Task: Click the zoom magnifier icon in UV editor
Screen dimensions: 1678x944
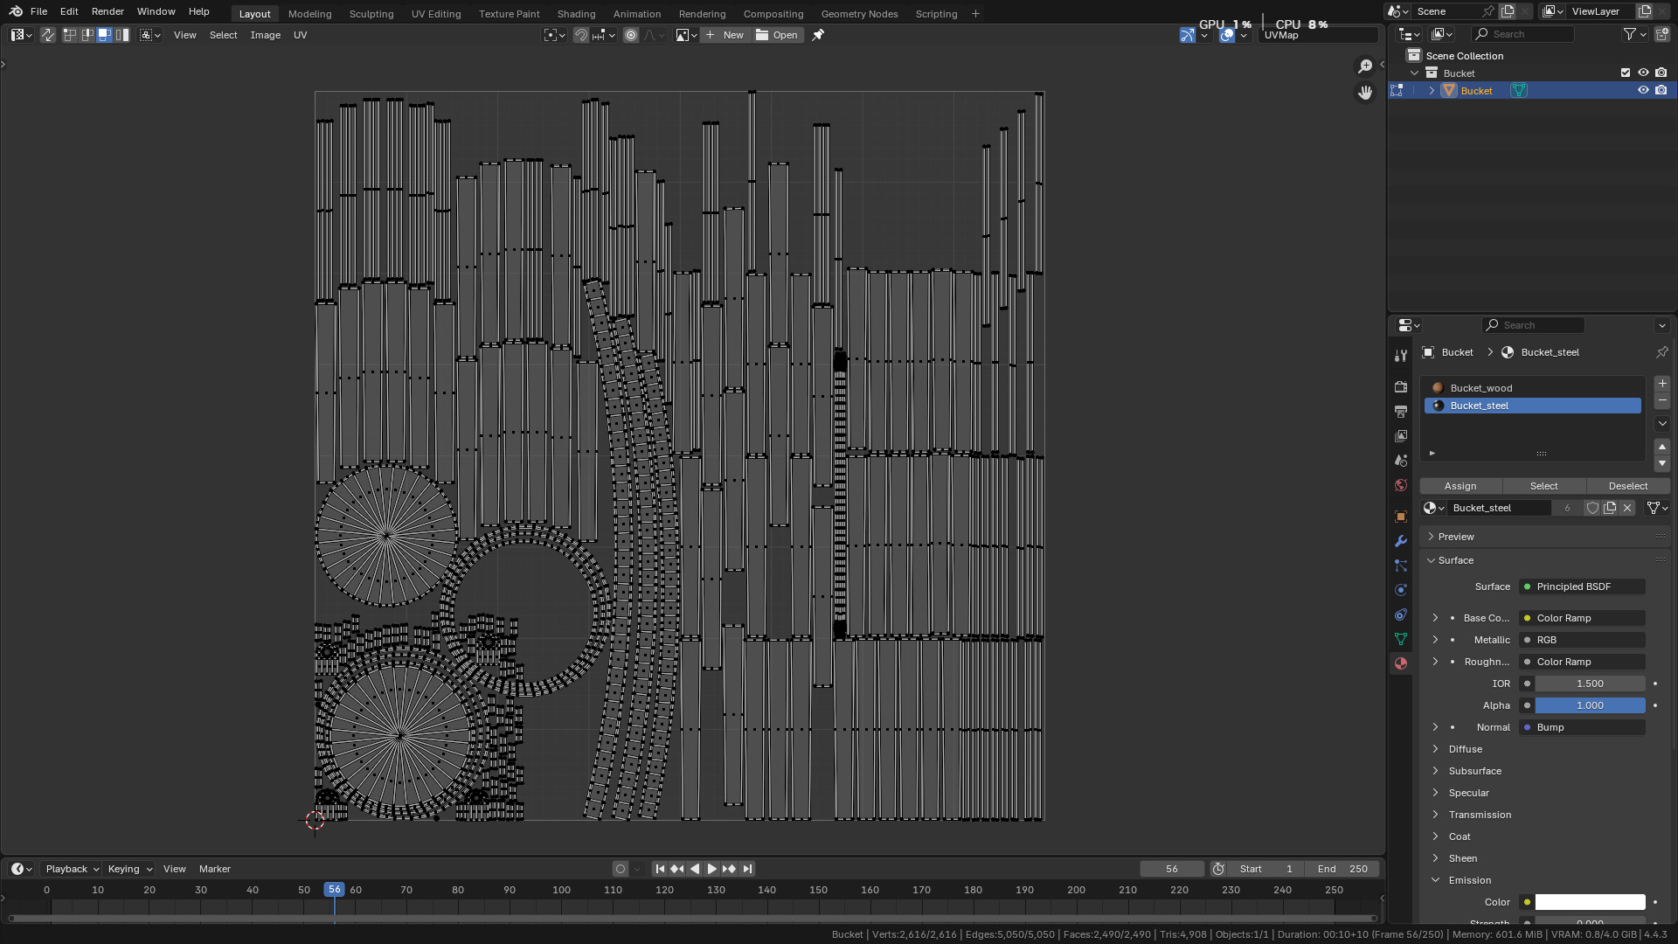Action: 1364,66
